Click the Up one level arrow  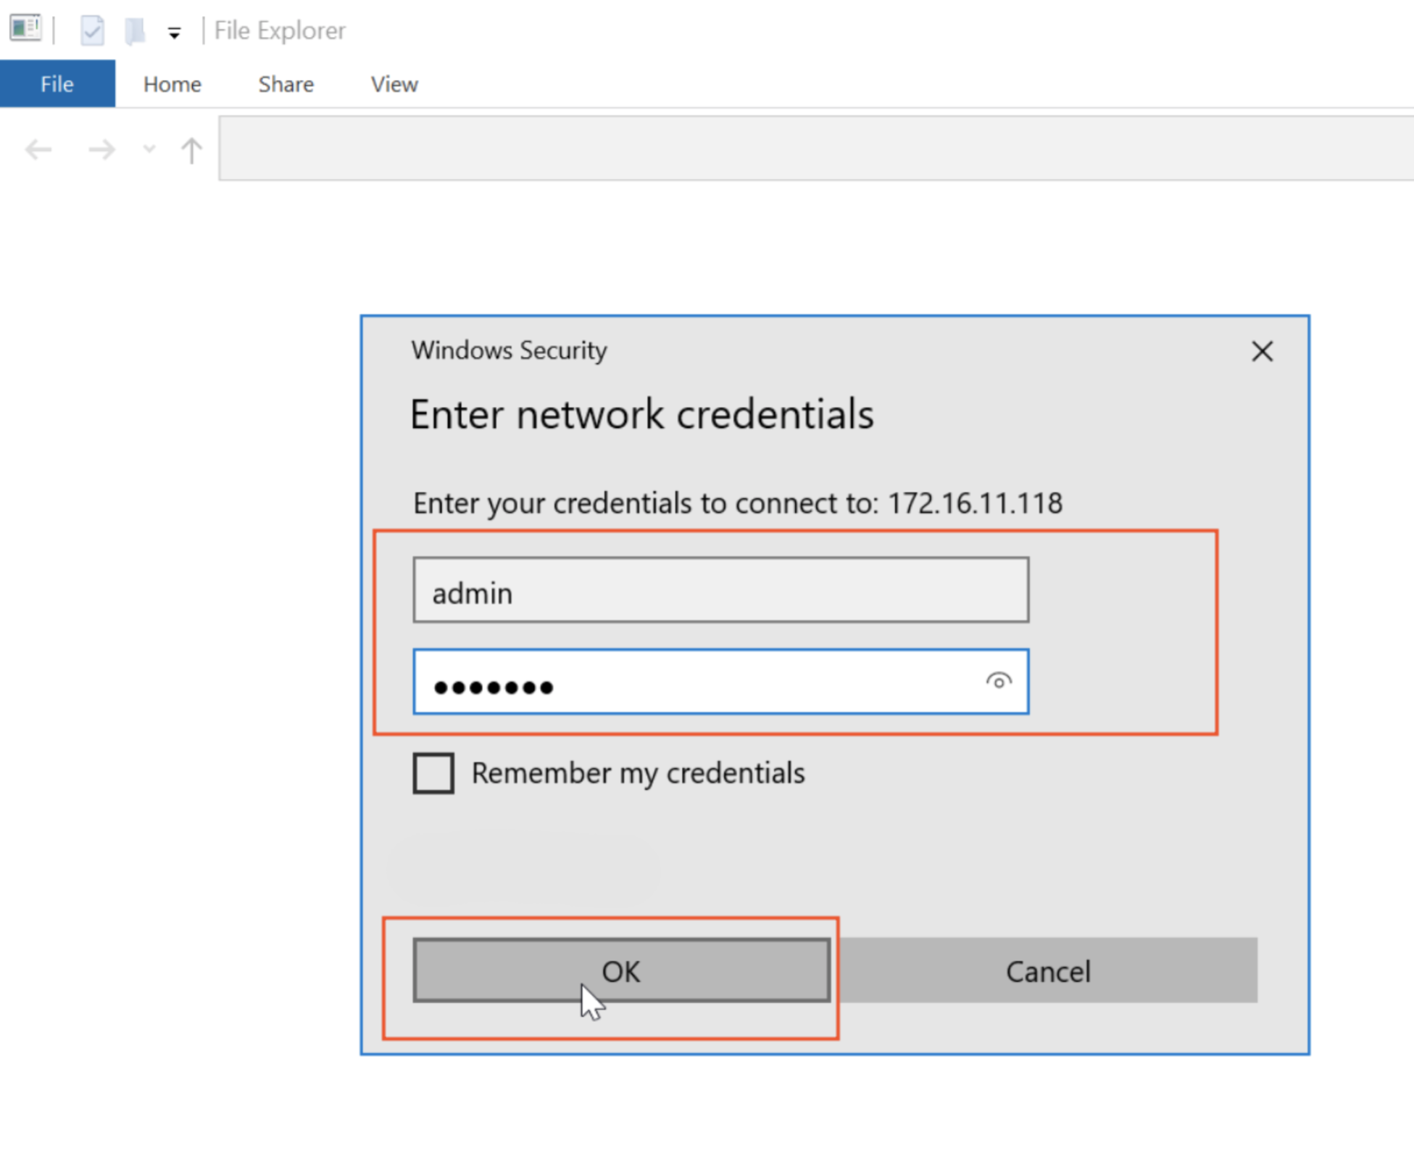(x=191, y=150)
